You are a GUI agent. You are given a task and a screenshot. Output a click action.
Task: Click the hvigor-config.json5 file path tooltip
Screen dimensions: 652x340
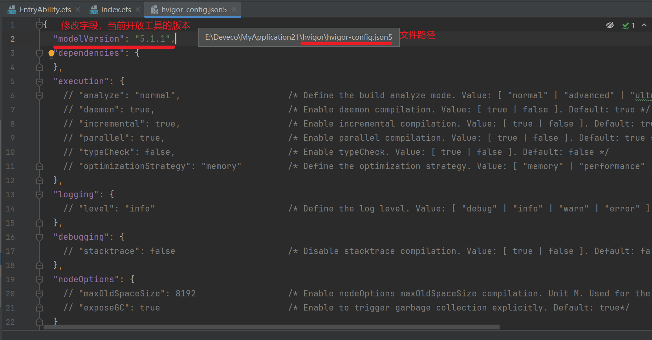coord(299,37)
